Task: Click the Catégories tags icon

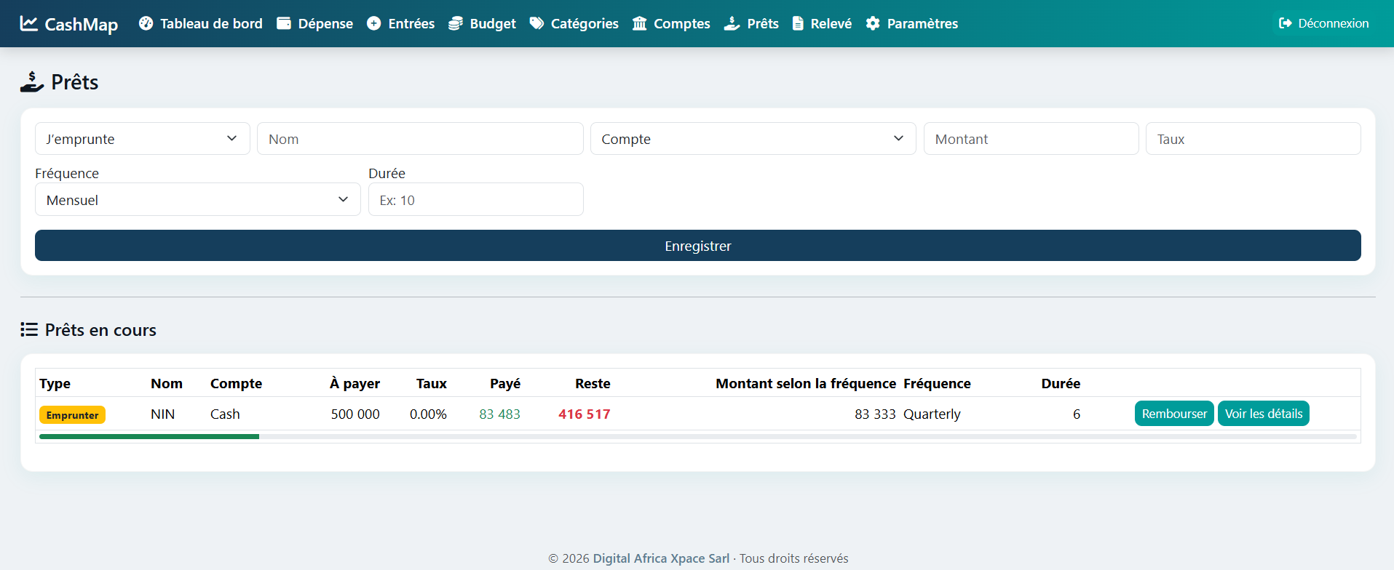Action: [x=536, y=23]
